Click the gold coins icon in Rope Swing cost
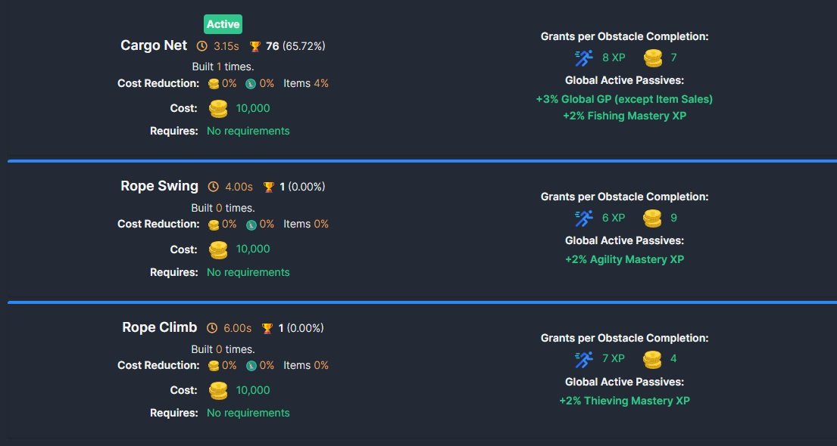 [x=218, y=249]
